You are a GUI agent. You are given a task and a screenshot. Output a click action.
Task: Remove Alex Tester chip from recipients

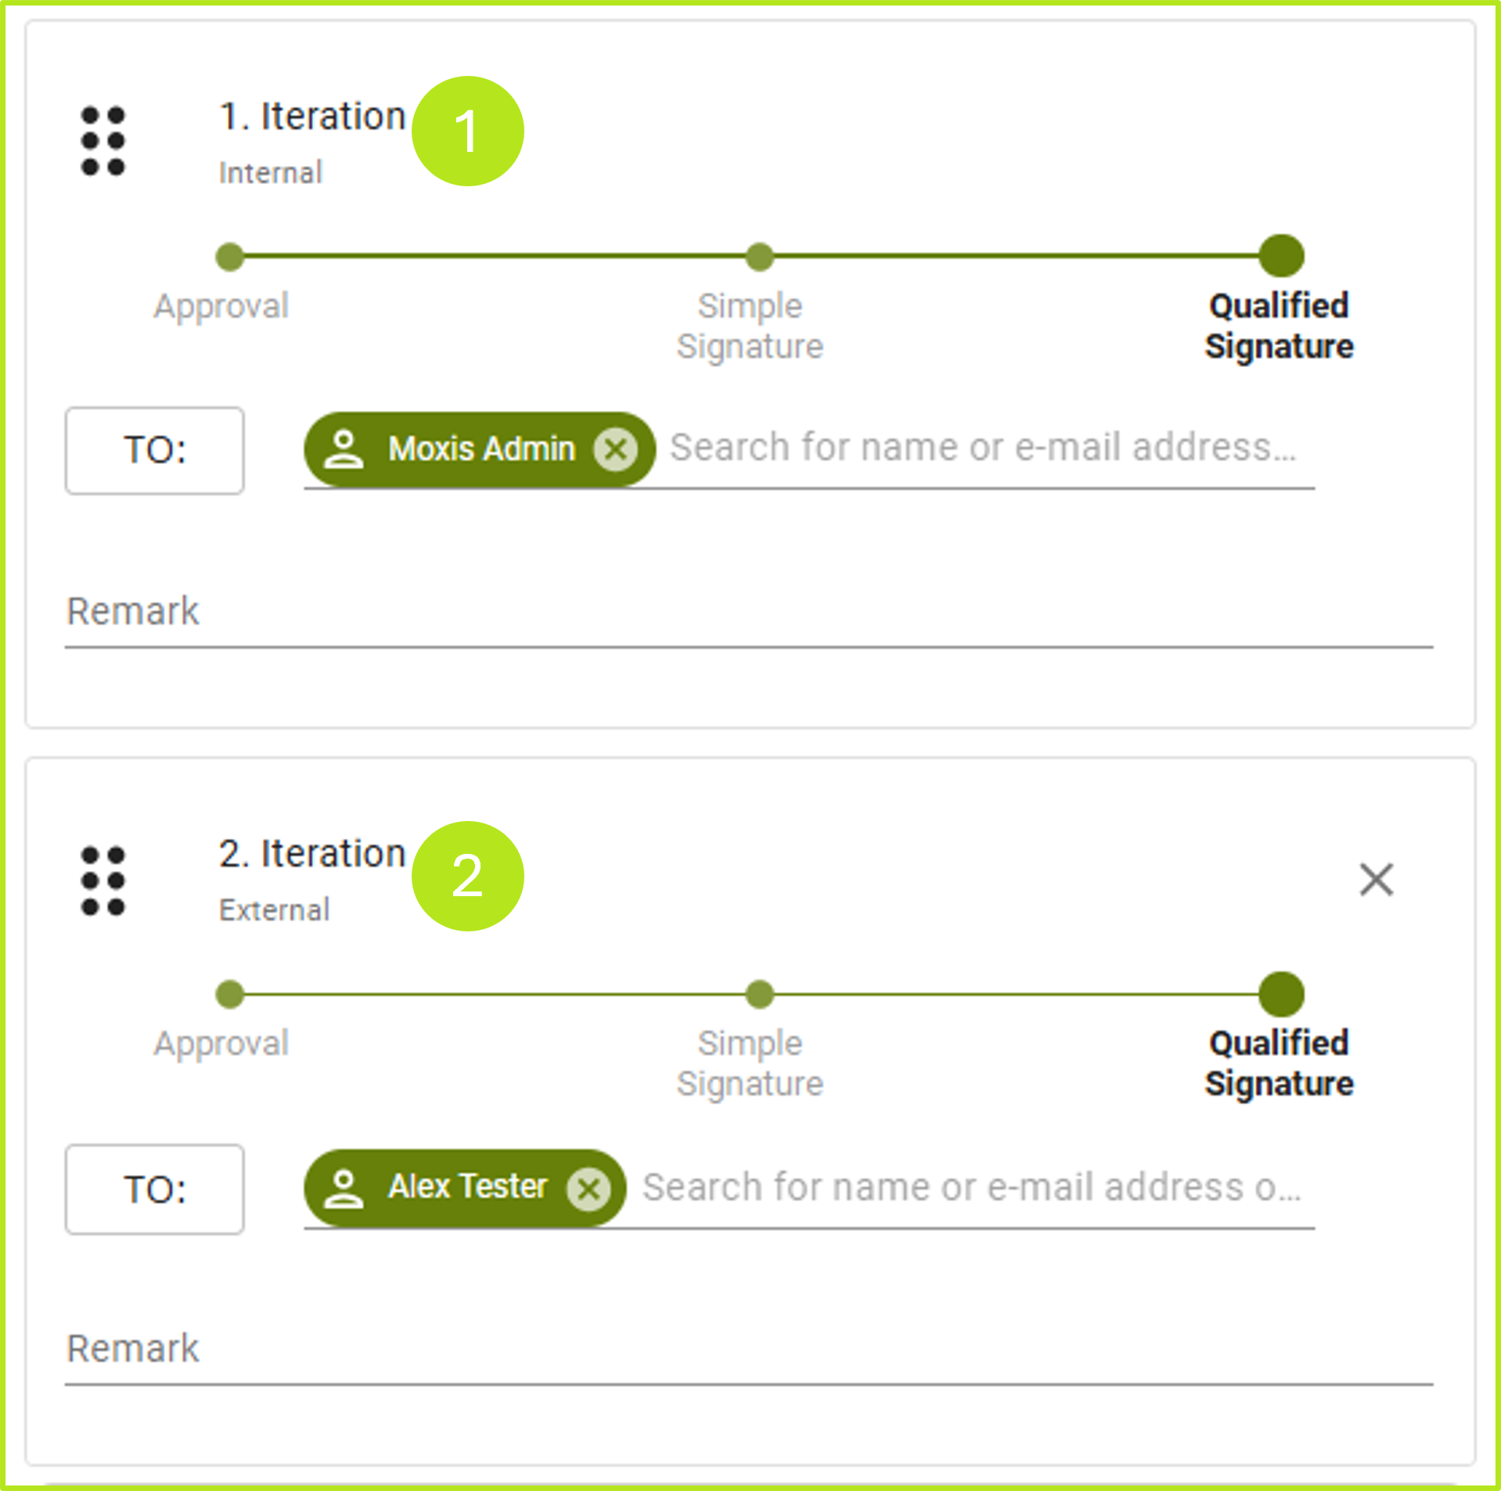click(589, 1189)
